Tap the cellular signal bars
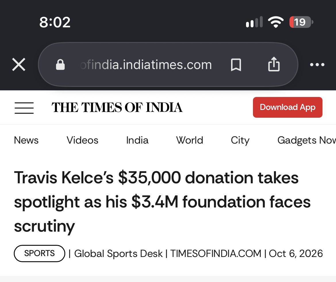The height and width of the screenshot is (282, 336). pyautogui.click(x=254, y=22)
